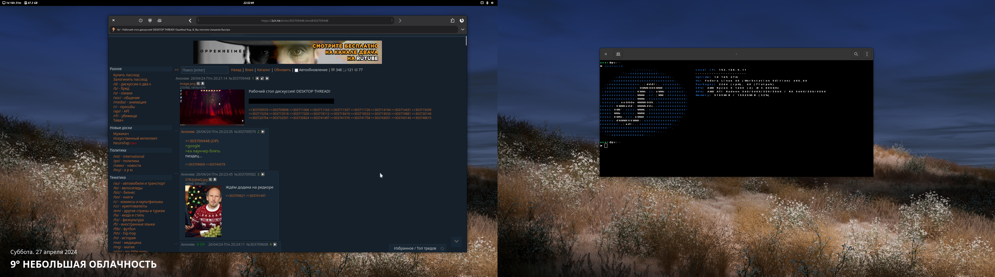Open the Каталог link

click(x=264, y=70)
